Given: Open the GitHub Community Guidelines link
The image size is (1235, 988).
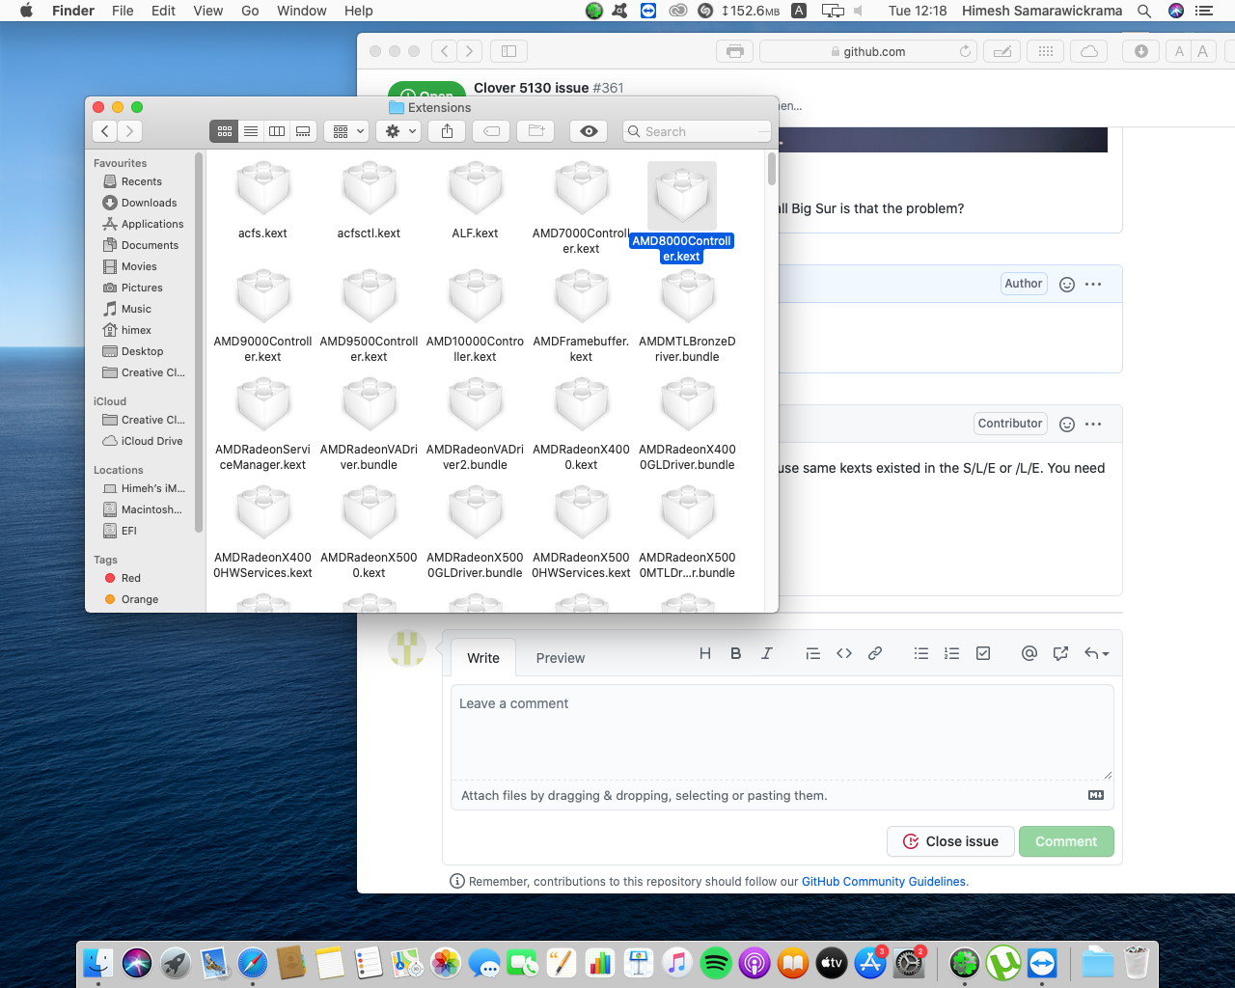Looking at the screenshot, I should [884, 881].
